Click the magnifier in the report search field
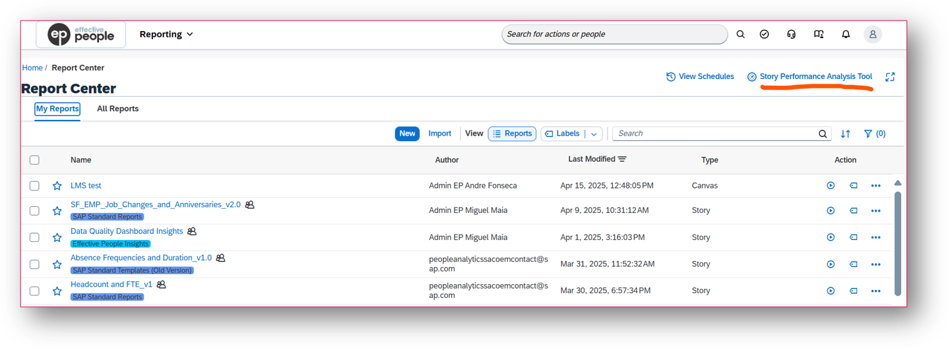Image resolution: width=948 pixels, height=348 pixels. (823, 134)
